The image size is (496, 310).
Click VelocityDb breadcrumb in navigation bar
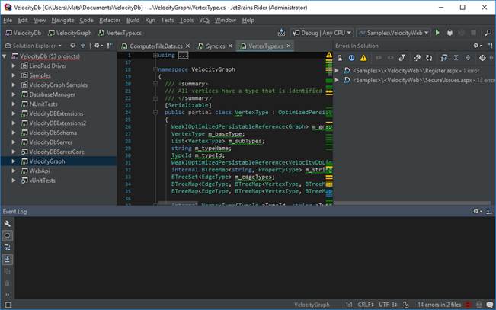tap(24, 33)
